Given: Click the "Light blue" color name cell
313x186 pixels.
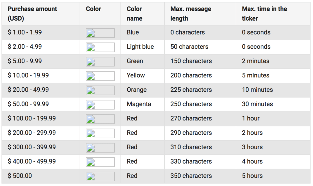Looking at the screenshot, I should [140, 46].
